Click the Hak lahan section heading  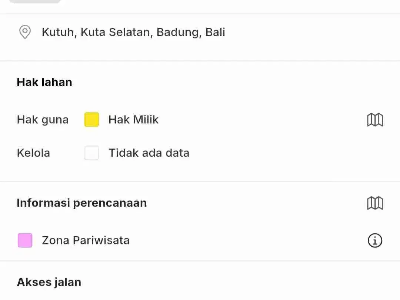coord(44,82)
